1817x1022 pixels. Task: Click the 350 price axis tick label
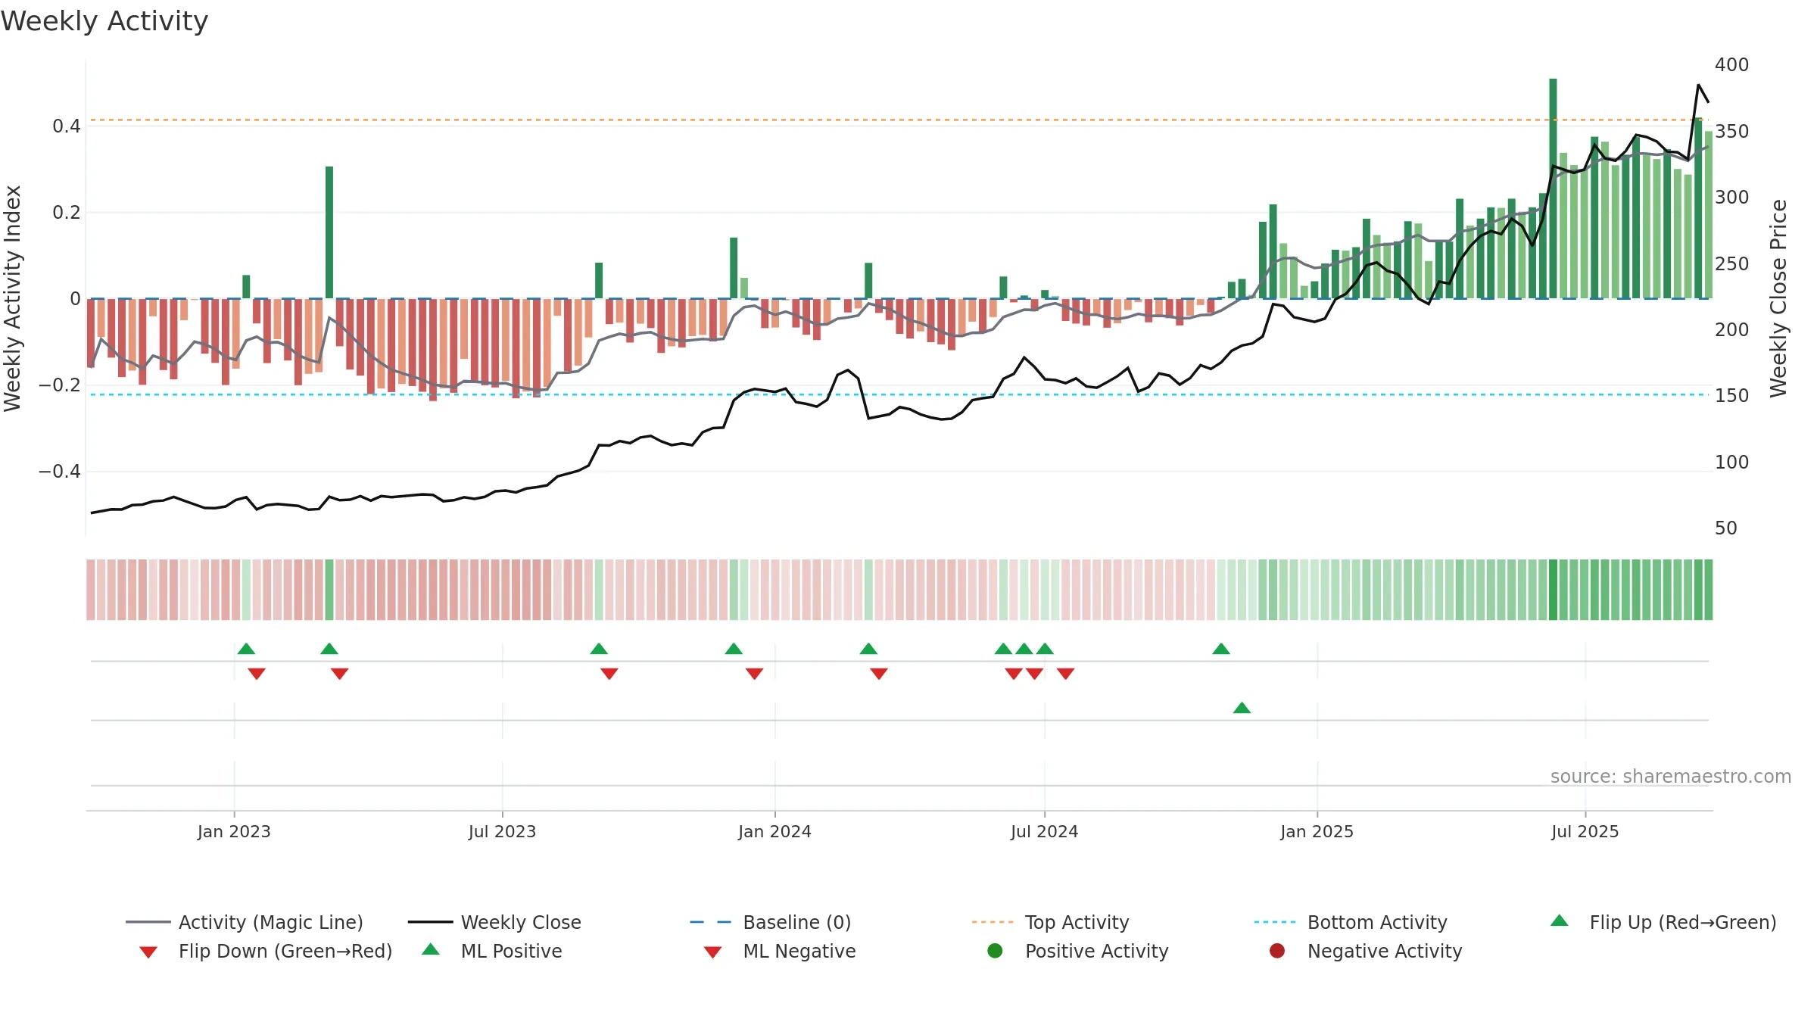pos(1731,131)
